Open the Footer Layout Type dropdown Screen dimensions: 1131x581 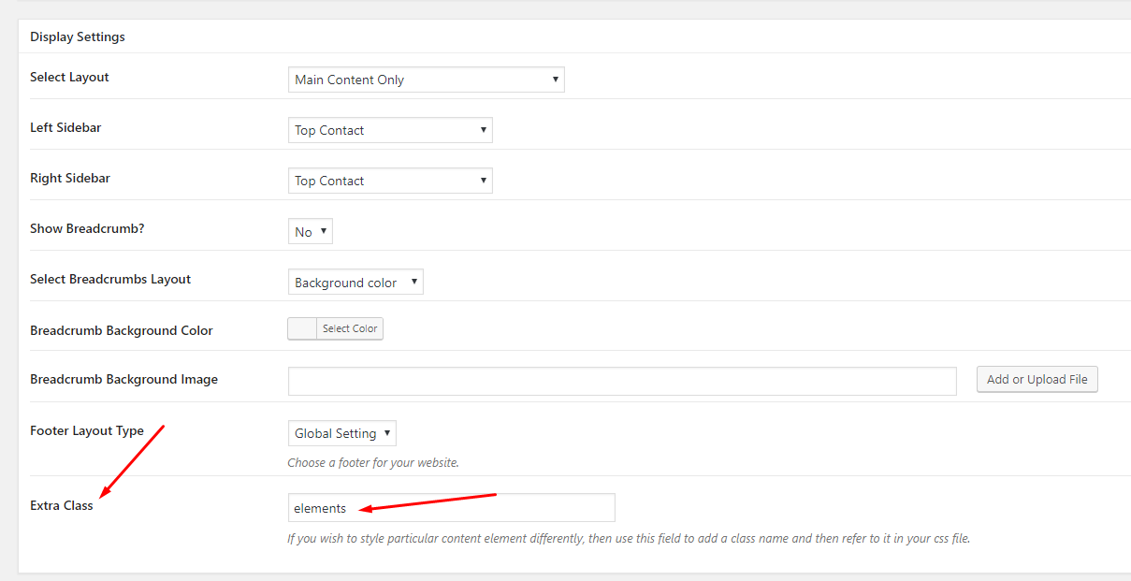pos(342,433)
